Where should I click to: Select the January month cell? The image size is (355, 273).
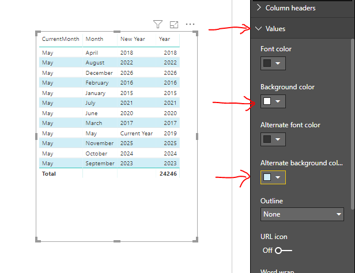pyautogui.click(x=95, y=93)
